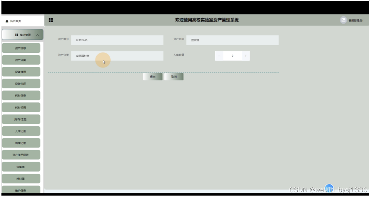Open 出库记录 in the sidebar
This screenshot has height=197, width=373.
pos(21,143)
